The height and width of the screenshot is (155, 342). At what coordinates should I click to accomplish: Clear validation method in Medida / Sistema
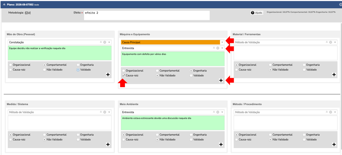pyautogui.click(x=105, y=112)
